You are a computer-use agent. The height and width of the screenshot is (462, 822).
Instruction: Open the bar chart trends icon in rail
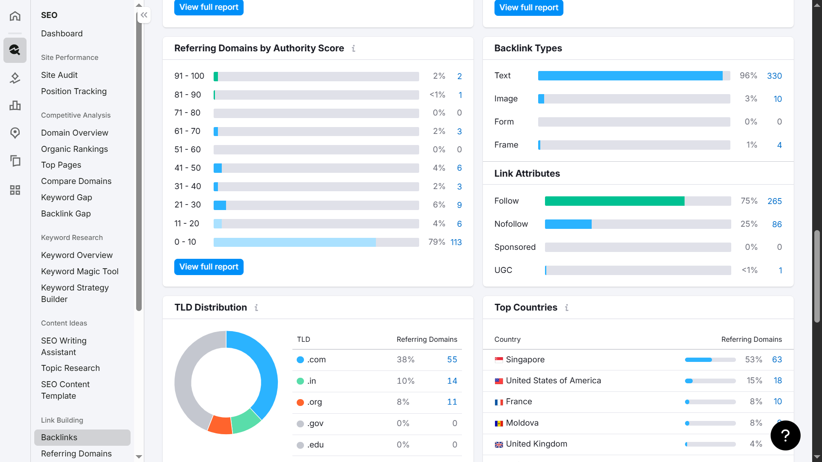15,105
